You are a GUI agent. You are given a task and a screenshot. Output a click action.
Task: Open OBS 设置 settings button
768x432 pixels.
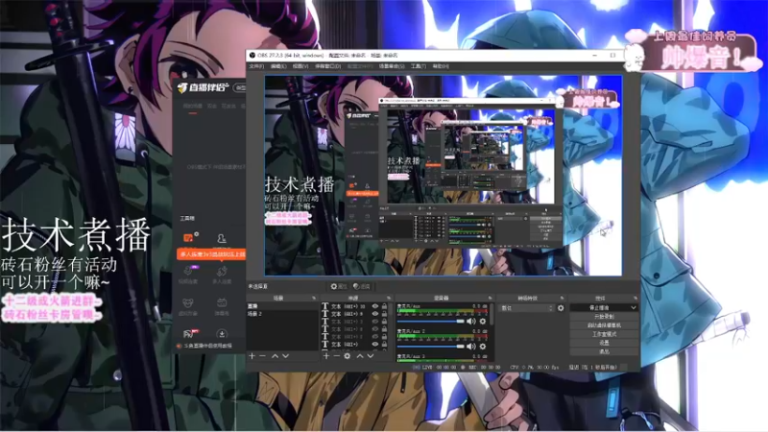(604, 343)
